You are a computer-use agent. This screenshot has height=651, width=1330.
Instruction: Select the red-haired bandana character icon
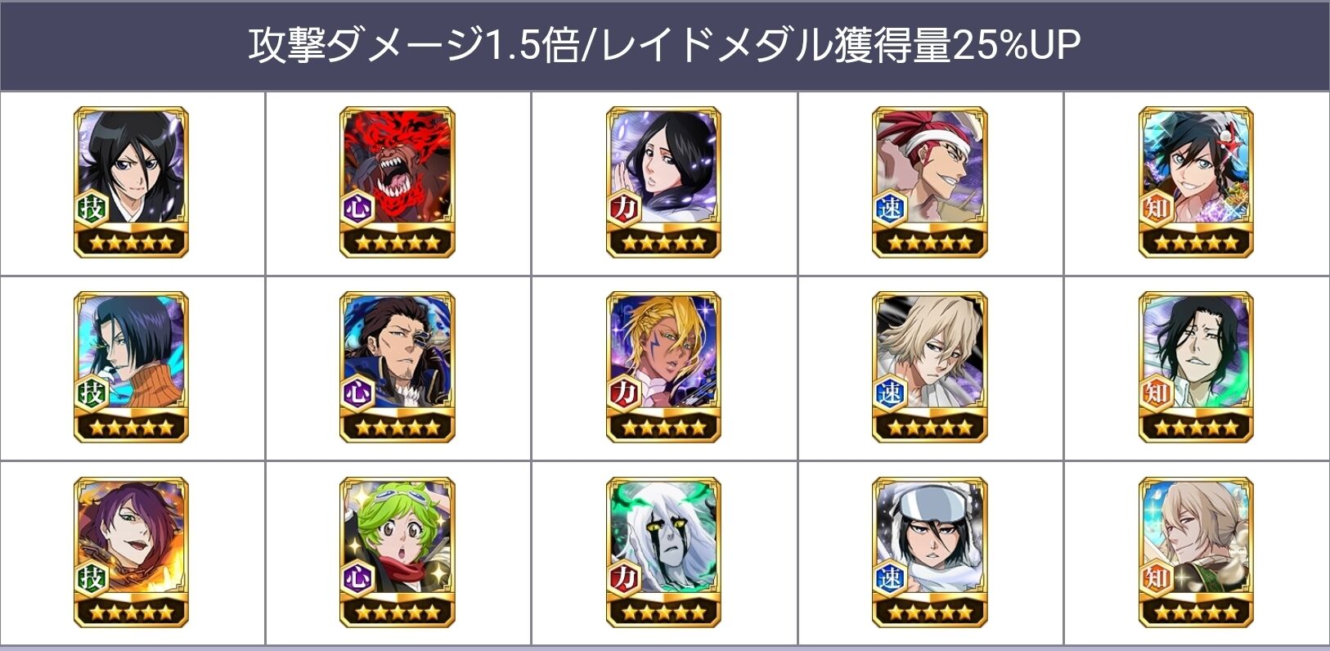tap(930, 182)
